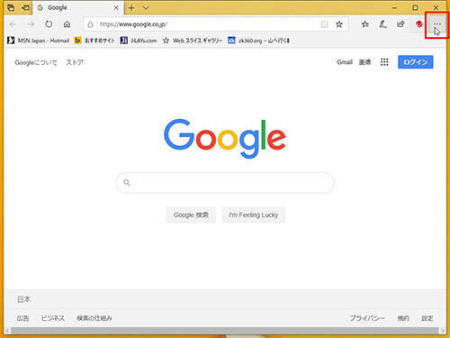Open Web スライス ギャラリー bookmark
Viewport: 450px width, 338px height.
(193, 41)
